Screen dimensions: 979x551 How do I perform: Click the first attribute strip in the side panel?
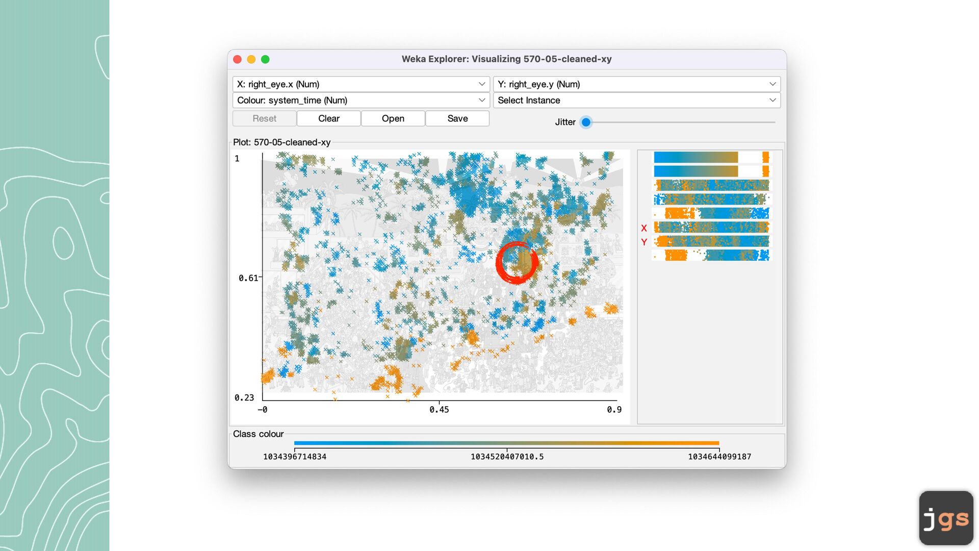711,157
